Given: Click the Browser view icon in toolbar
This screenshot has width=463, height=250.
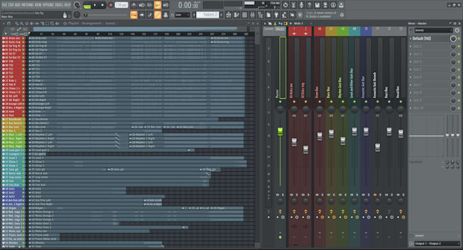Looking at the screenshot, I should pyautogui.click(x=260, y=15).
